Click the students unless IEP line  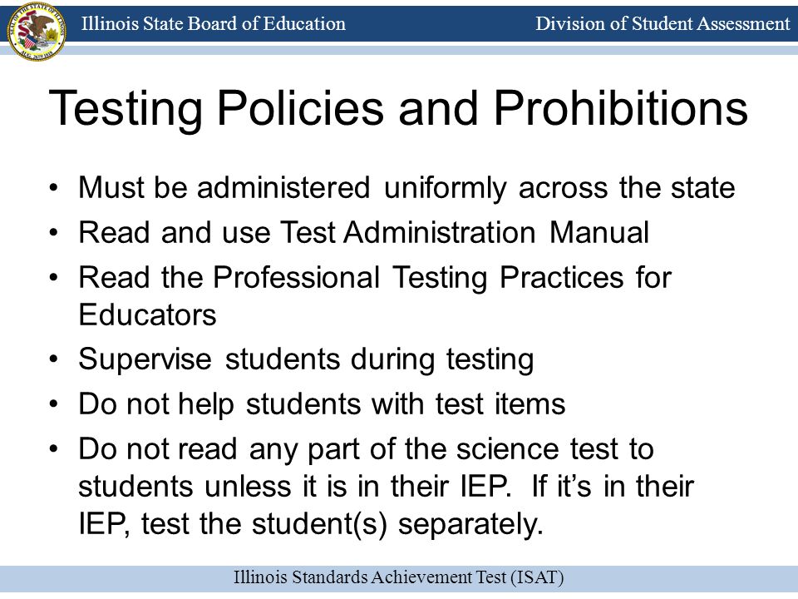coord(386,486)
